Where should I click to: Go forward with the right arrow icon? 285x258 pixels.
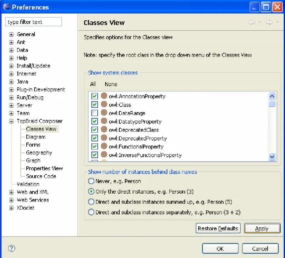pyautogui.click(x=269, y=22)
